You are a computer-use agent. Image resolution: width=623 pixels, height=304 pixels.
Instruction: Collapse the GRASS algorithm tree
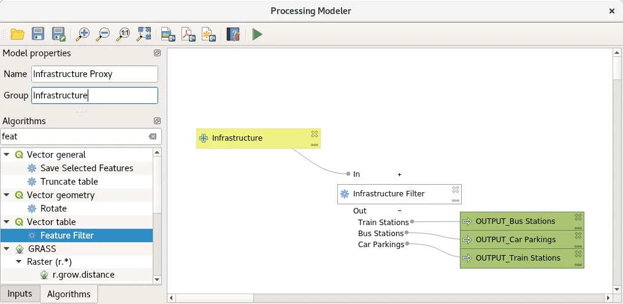(x=7, y=249)
